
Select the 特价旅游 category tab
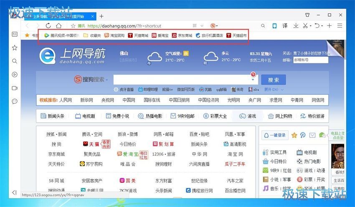click(x=312, y=116)
